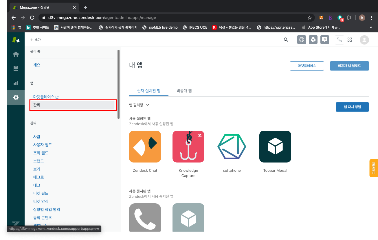This screenshot has height=240, width=378.
Task: Click the softphone hexagon icon in top bar
Action: click(x=302, y=40)
